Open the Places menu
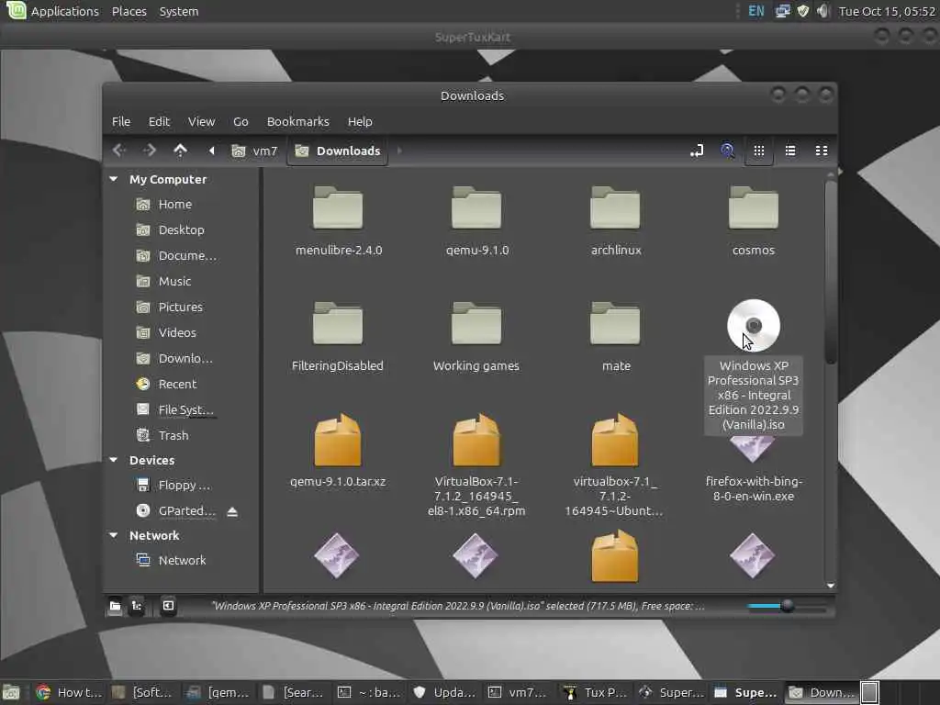Screen dimensions: 940x705 [x=129, y=11]
